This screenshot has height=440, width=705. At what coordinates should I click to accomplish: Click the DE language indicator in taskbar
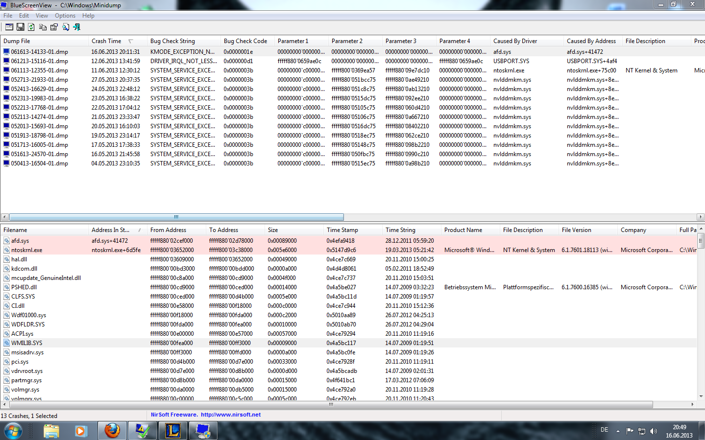(604, 430)
